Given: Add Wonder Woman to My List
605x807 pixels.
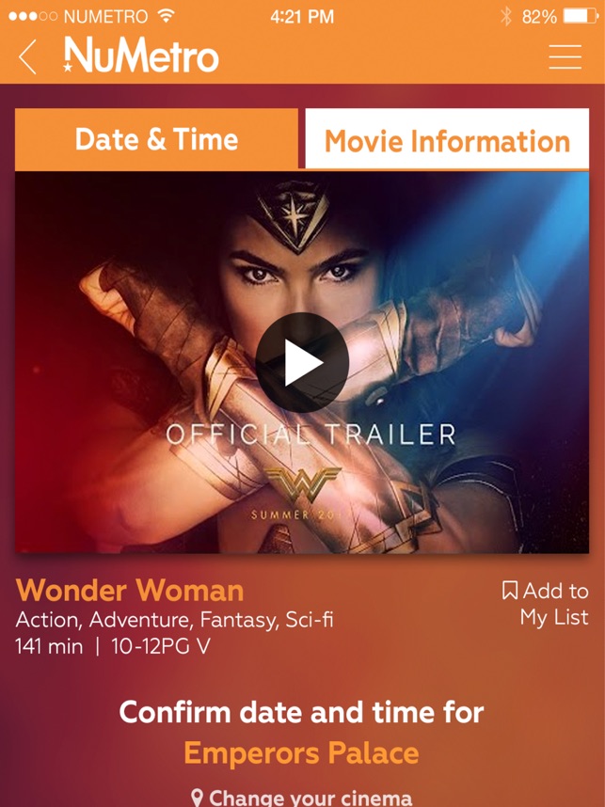Looking at the screenshot, I should point(546,604).
